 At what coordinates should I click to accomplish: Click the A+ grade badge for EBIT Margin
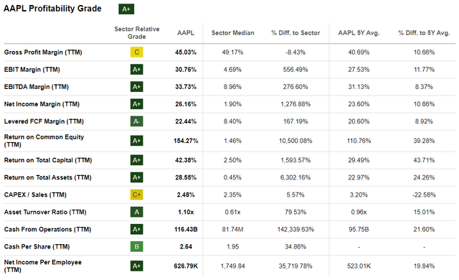pyautogui.click(x=137, y=70)
